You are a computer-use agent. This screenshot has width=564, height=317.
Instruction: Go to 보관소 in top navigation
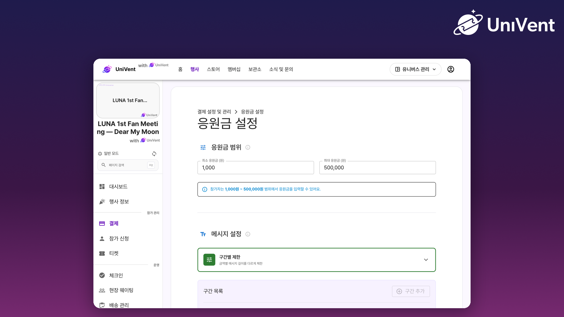click(255, 69)
